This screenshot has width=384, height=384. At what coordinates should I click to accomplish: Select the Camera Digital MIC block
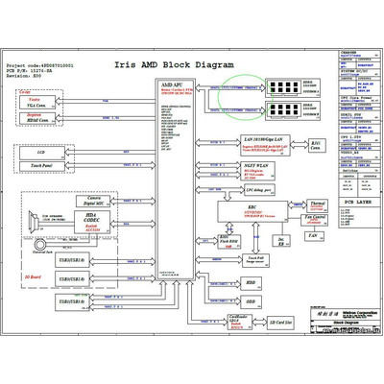pos(93,201)
